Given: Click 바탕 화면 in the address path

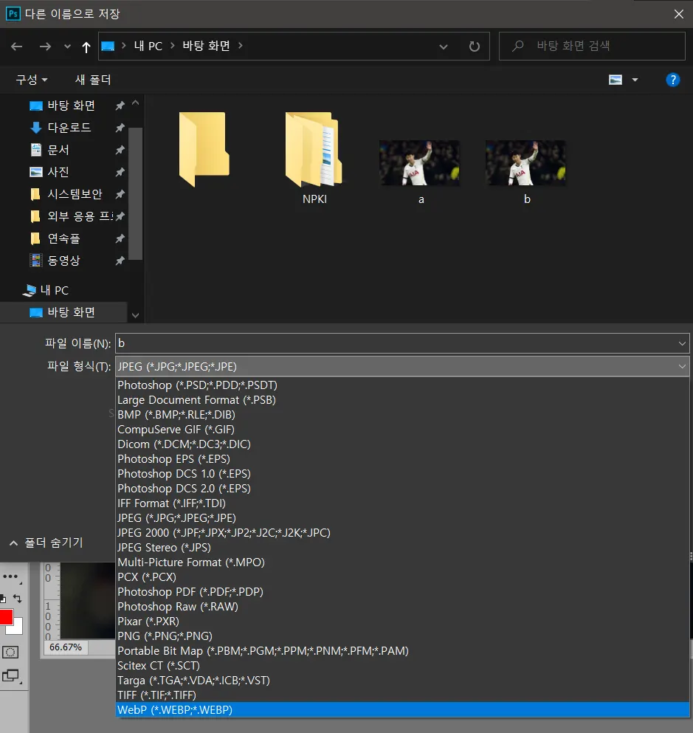Looking at the screenshot, I should pyautogui.click(x=206, y=46).
